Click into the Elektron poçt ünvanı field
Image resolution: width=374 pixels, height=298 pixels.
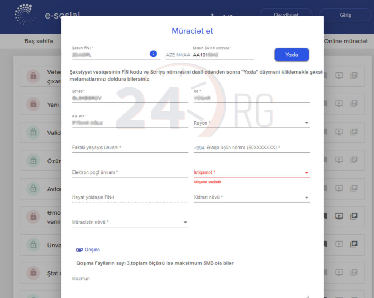(130, 173)
